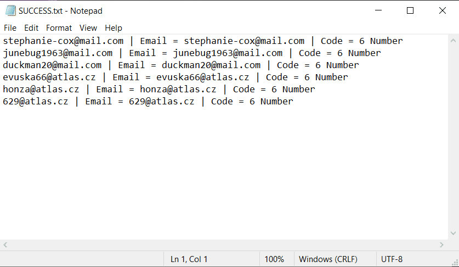Open the File menu

10,27
